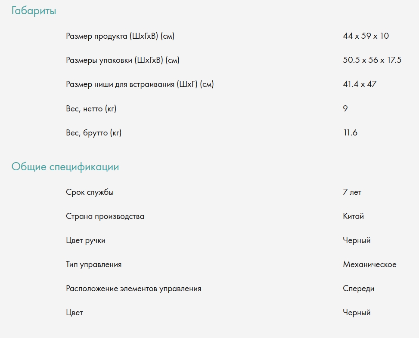Screen dimensions: 419x338
Task: Click the "Расположение элементов управления" label
Action: pos(133,289)
